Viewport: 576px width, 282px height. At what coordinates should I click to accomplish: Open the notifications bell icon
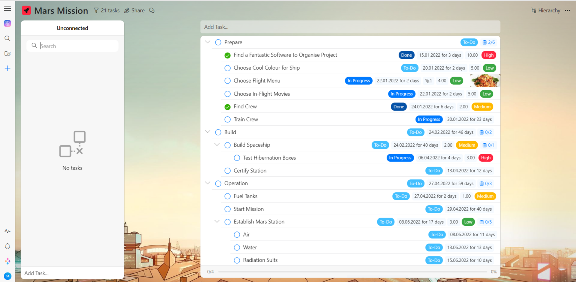click(7, 246)
